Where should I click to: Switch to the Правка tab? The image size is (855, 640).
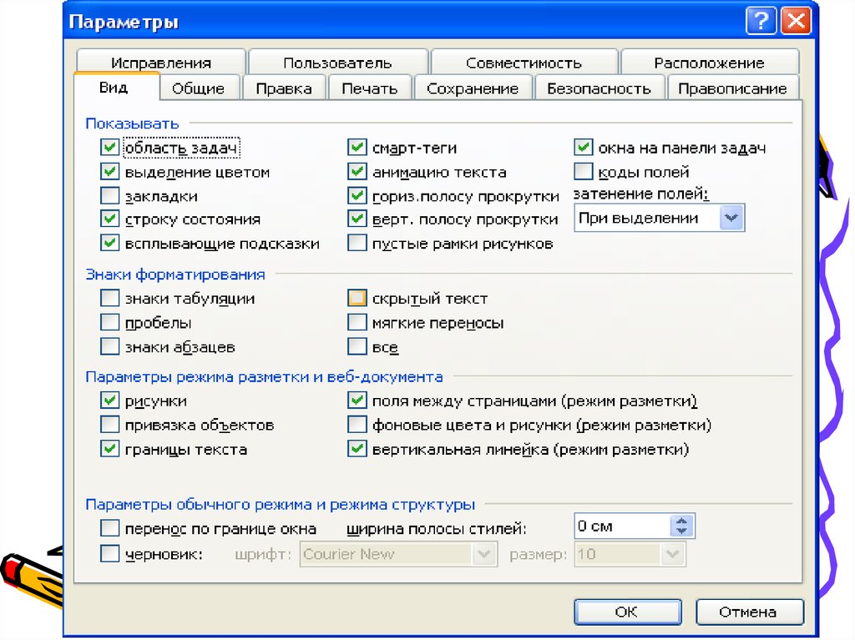click(284, 88)
